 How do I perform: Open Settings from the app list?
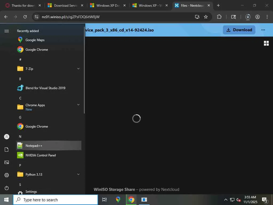49,192
